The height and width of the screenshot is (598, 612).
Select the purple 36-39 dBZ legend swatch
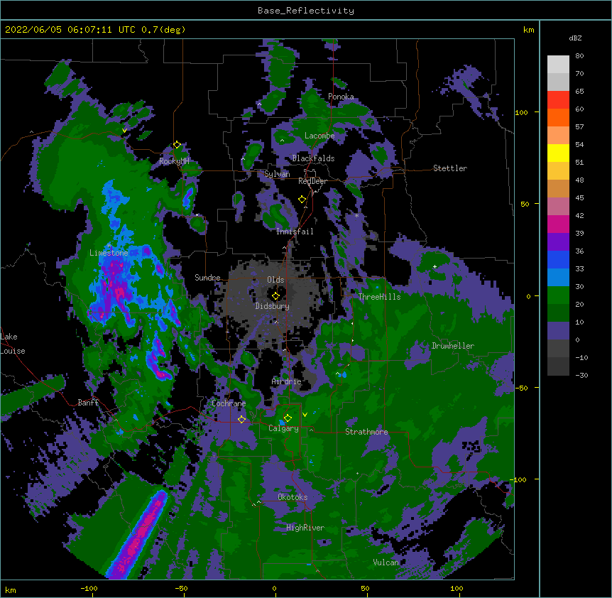click(x=558, y=242)
